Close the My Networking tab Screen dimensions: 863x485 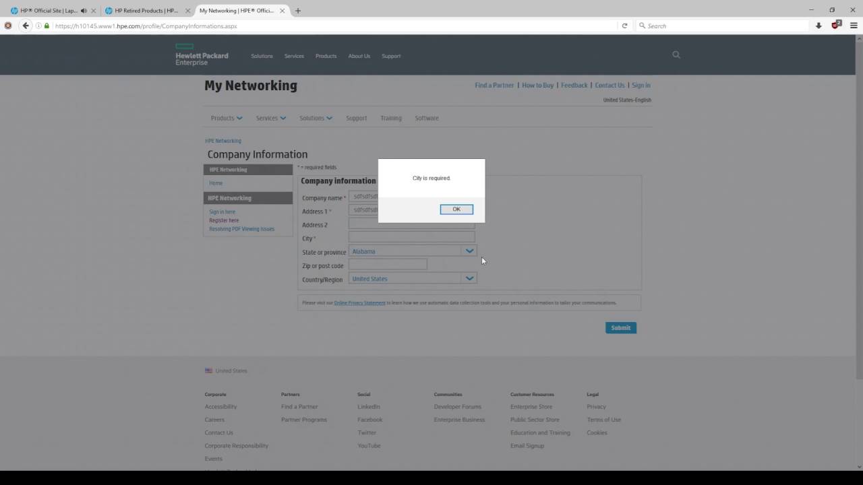point(282,11)
